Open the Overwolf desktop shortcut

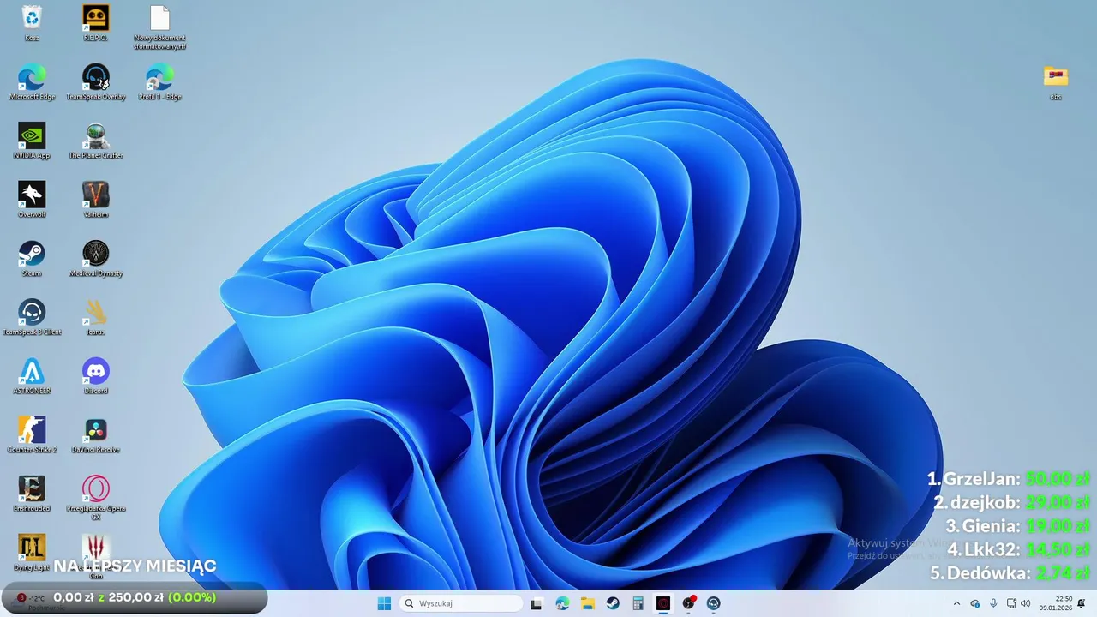pyautogui.click(x=32, y=200)
